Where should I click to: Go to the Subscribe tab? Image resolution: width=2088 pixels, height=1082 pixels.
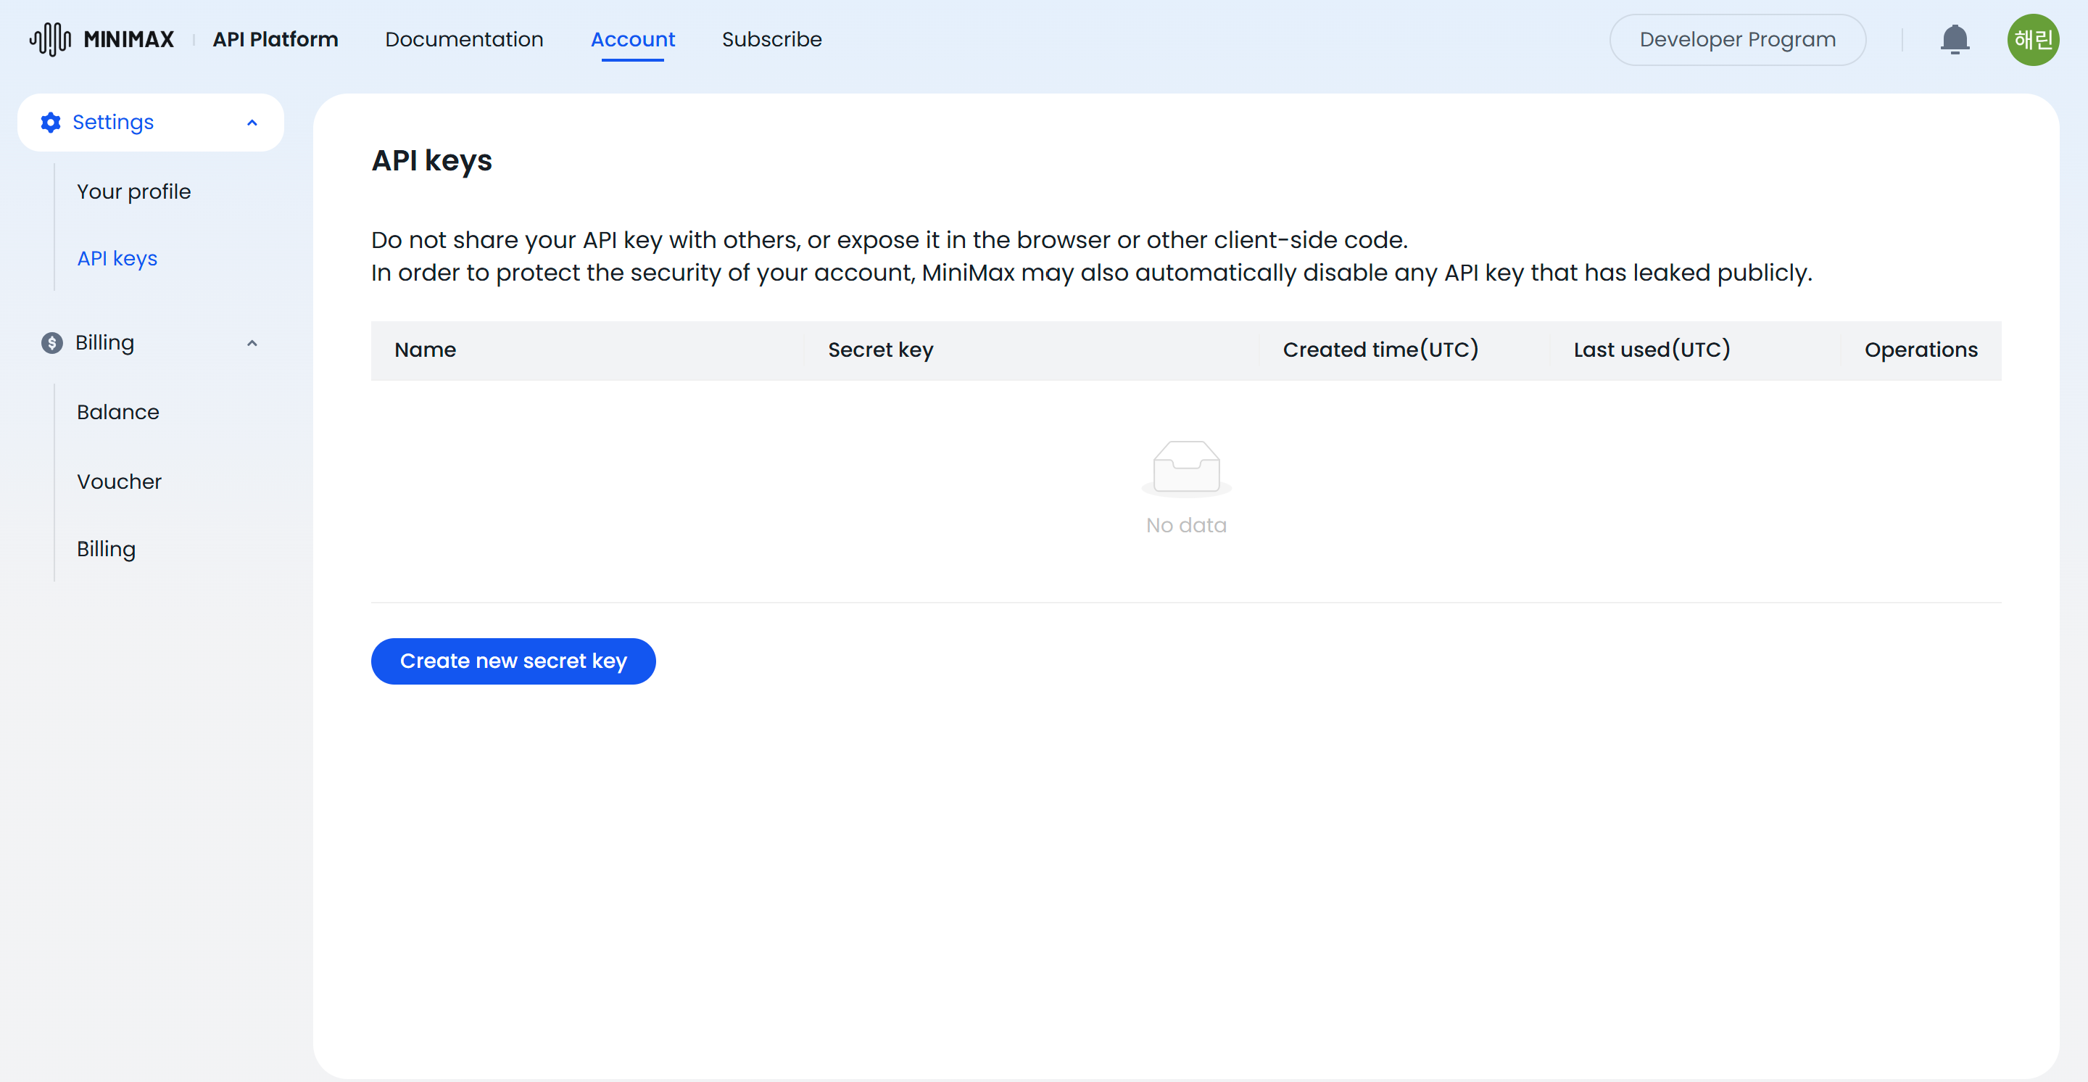point(771,39)
